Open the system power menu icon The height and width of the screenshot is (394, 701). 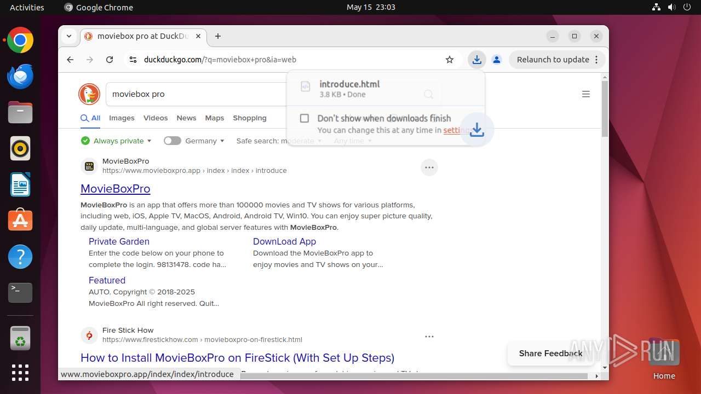click(x=687, y=7)
